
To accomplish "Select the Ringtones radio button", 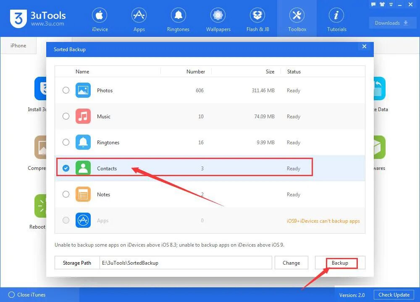I will point(66,142).
